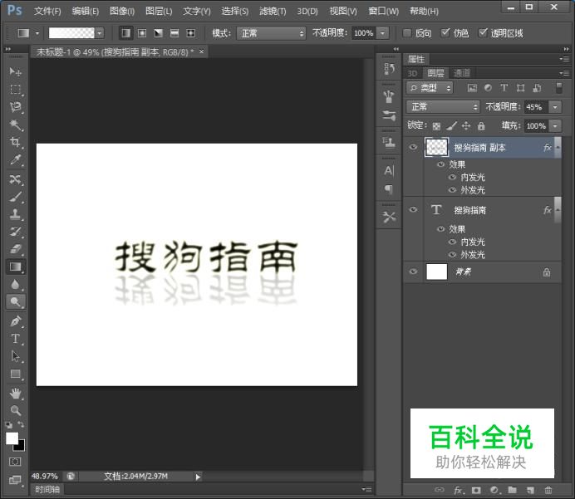
Task: Select the Horizontal Type tool
Action: click(x=15, y=339)
